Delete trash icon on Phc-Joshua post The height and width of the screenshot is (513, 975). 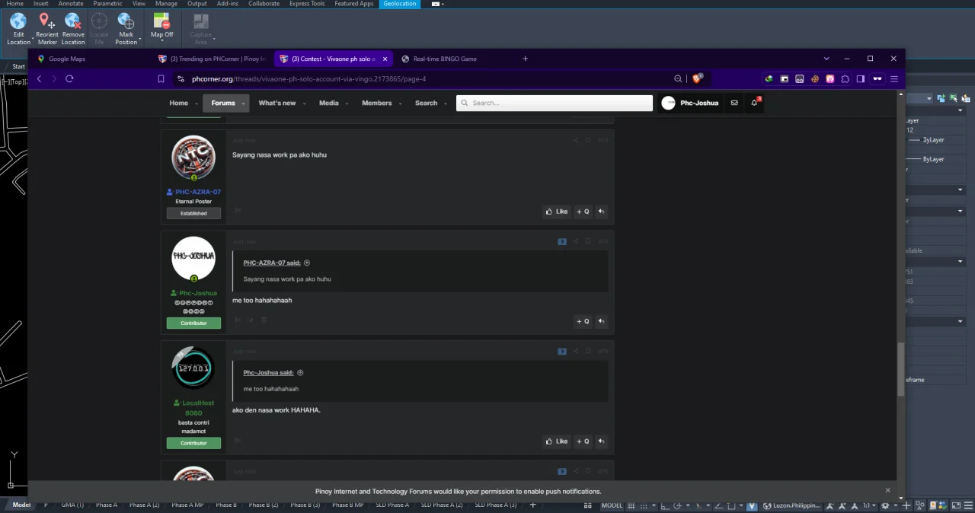tap(264, 320)
